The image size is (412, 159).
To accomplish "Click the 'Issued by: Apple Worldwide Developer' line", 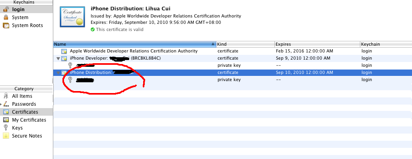I will pos(166,16).
